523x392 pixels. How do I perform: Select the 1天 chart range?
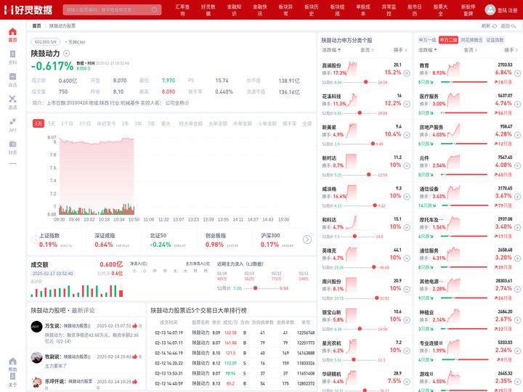38,123
